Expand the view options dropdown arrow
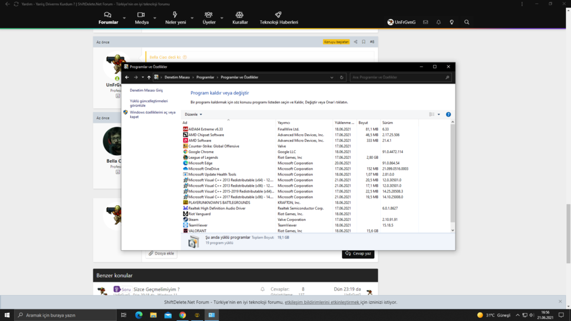Viewport: 571px width, 321px height. pos(438,115)
